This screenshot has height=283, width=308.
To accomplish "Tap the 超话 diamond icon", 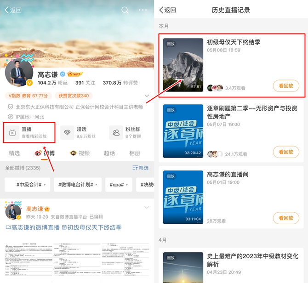I will [x=67, y=133].
